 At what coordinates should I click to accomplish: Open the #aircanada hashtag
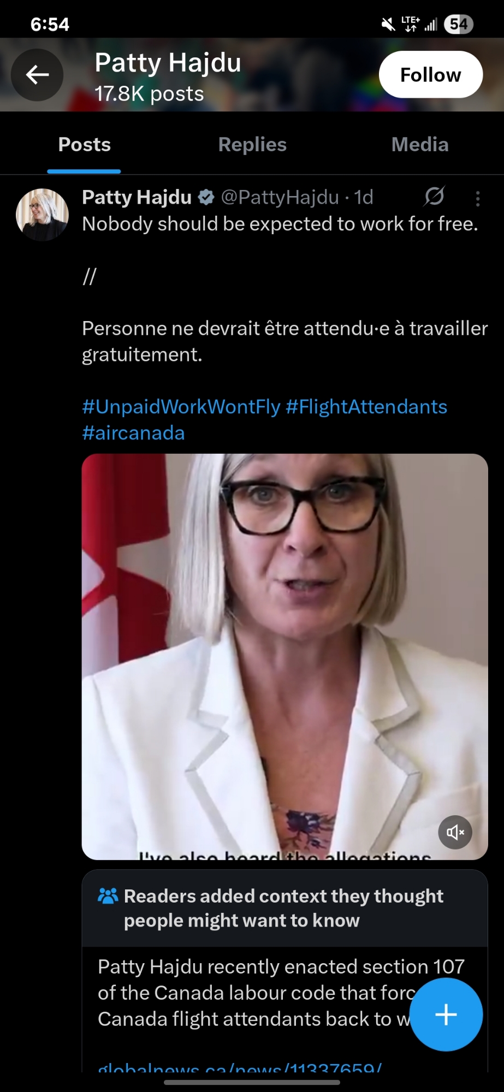[x=133, y=433]
